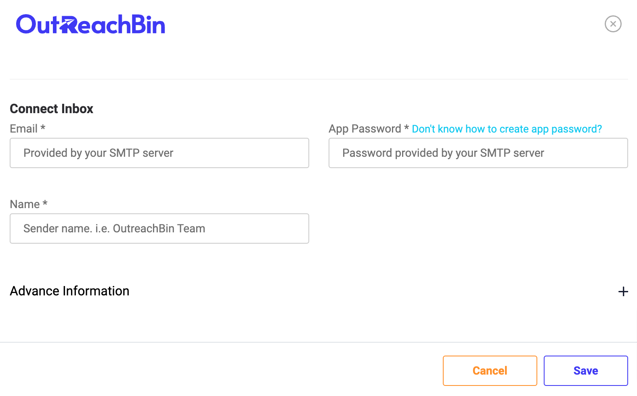637x396 pixels.
Task: Click the Connect Inbox heading
Action: 51,108
